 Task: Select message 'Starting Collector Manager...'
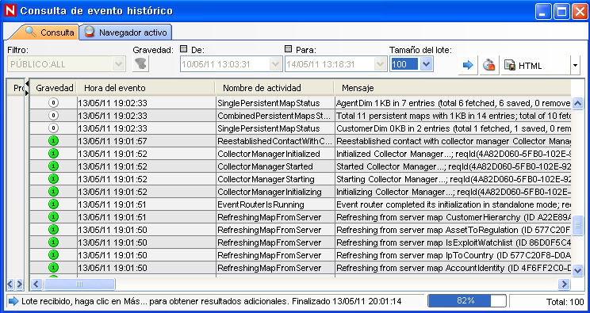click(453, 179)
